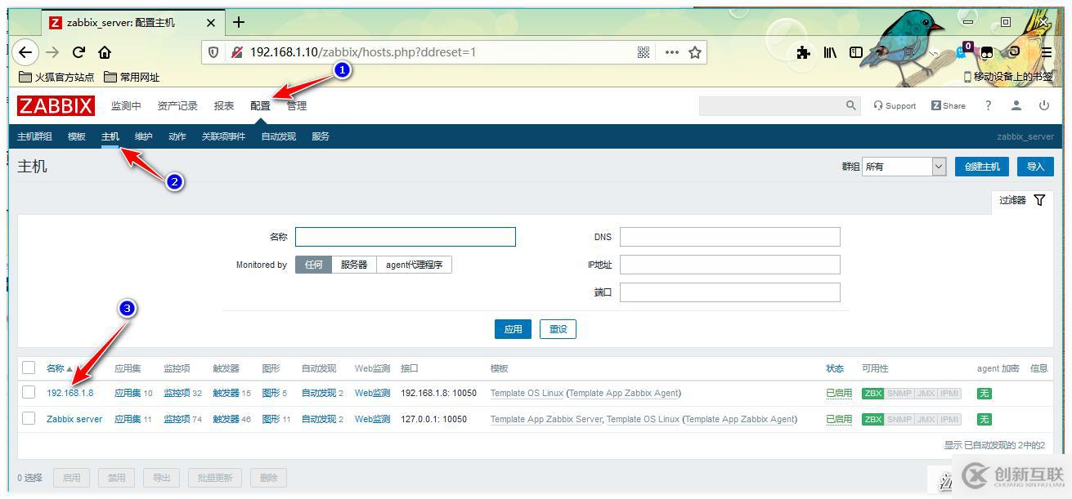Open Zabbix user profile icon
1072x499 pixels.
1016,105
